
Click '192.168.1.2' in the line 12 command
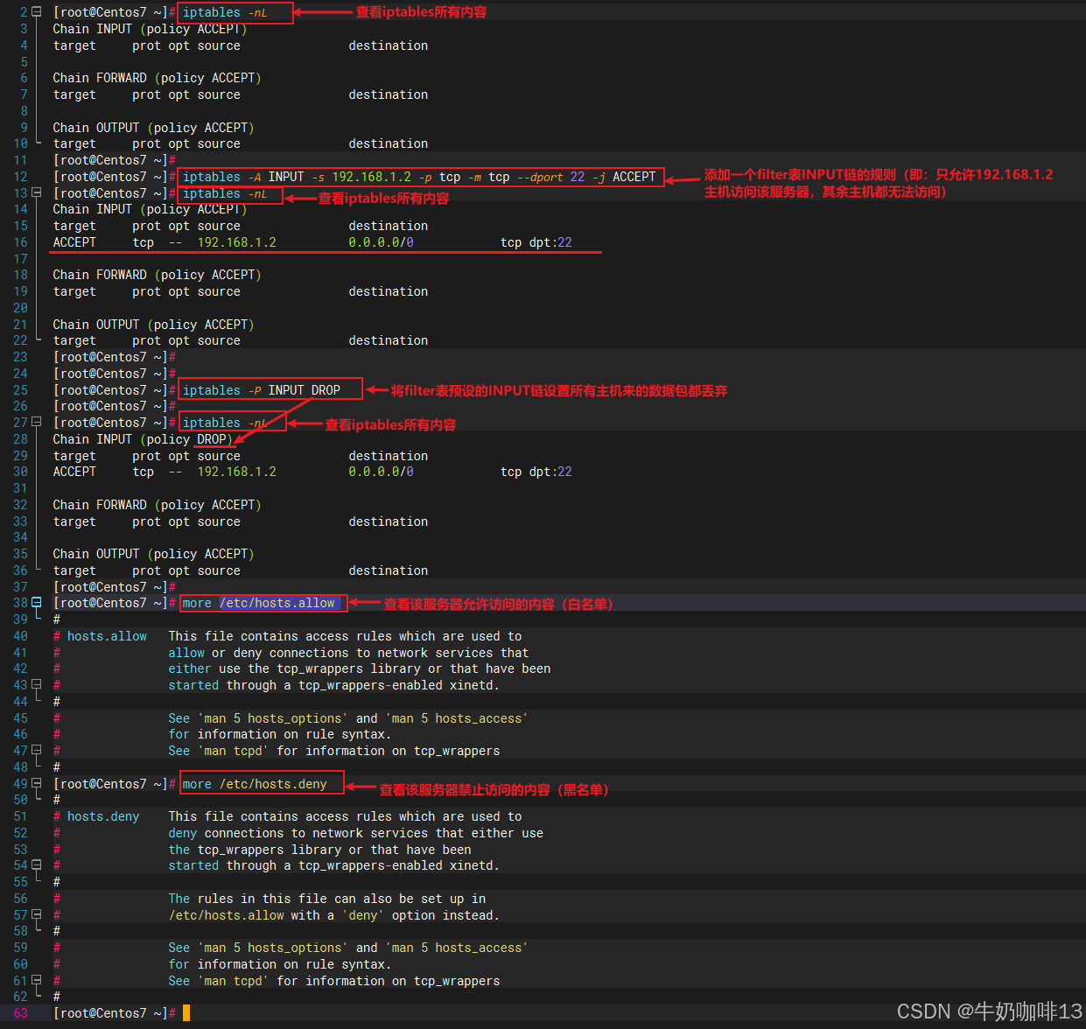pos(371,177)
